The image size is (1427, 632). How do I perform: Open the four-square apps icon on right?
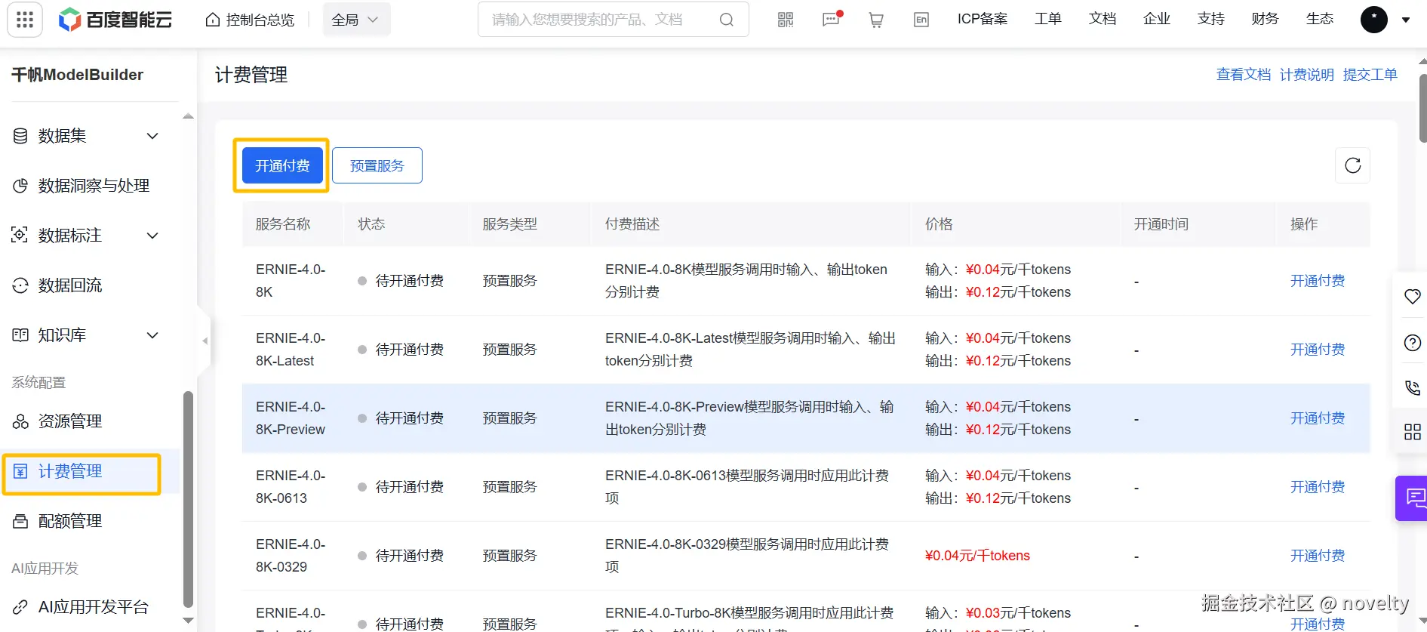[x=1412, y=432]
